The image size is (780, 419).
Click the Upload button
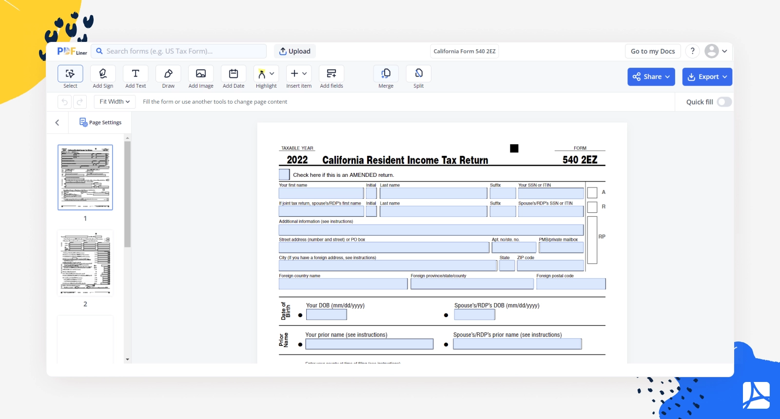(x=295, y=51)
